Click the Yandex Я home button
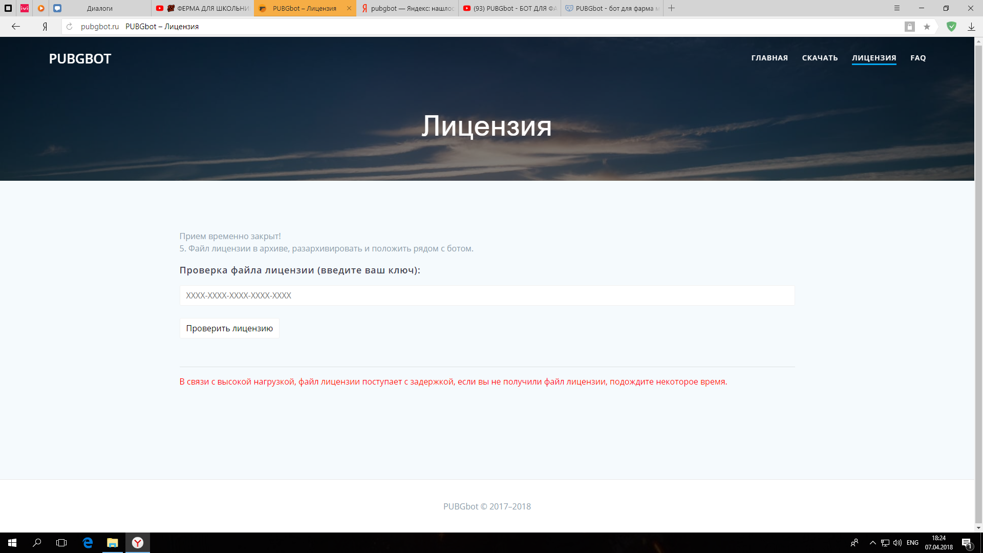This screenshot has height=553, width=983. (45, 27)
